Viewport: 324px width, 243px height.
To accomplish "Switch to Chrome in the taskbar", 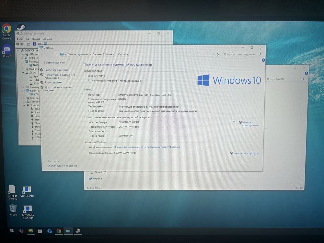I will [59, 231].
